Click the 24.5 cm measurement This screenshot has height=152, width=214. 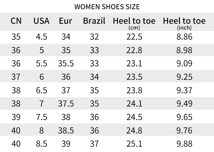(134, 117)
